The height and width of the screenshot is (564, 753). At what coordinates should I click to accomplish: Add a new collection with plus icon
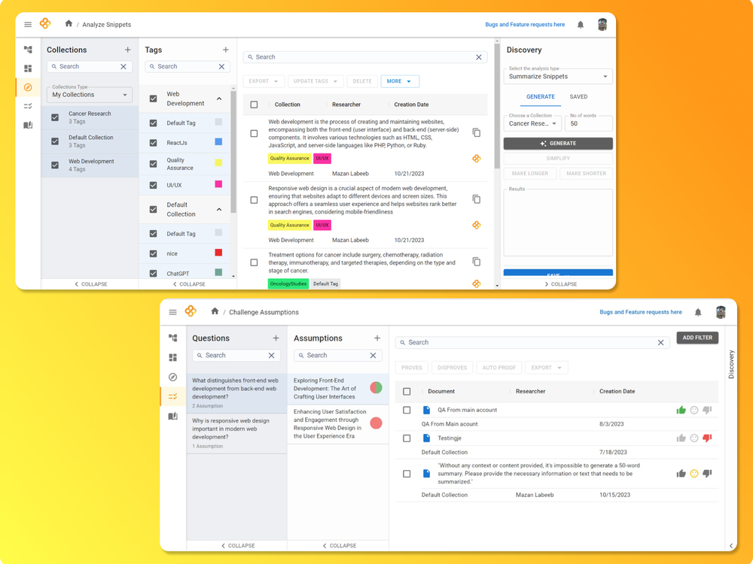(128, 50)
